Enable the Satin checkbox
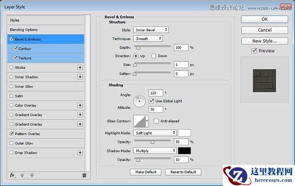The image size is (295, 186). [11, 96]
